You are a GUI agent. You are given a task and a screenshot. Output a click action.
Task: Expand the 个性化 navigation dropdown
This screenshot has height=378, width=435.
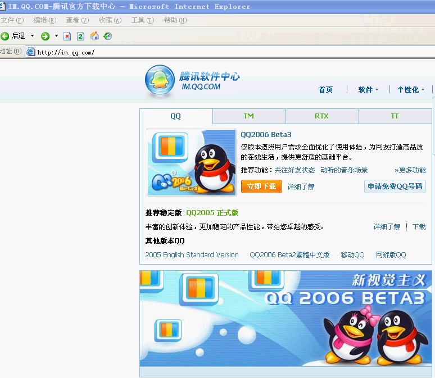click(411, 89)
